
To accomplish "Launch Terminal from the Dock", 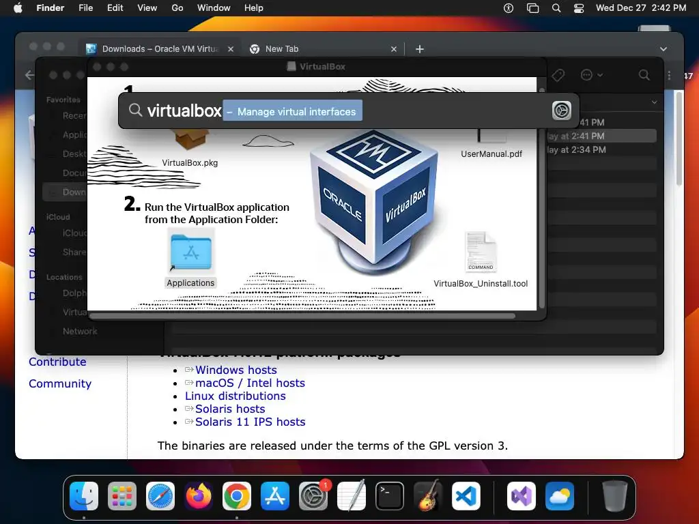I will tap(390, 496).
